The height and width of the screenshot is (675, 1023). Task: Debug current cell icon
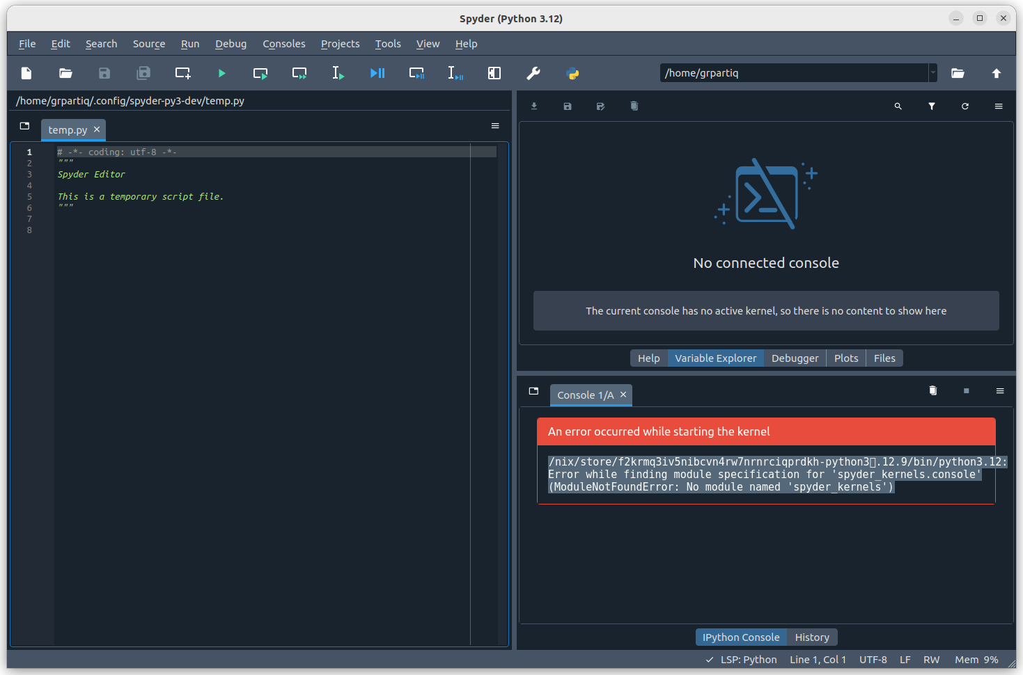coord(416,73)
